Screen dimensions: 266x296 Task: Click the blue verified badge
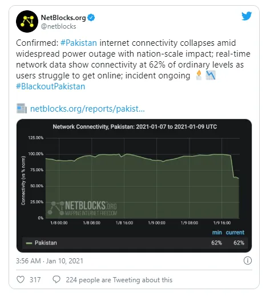click(91, 18)
